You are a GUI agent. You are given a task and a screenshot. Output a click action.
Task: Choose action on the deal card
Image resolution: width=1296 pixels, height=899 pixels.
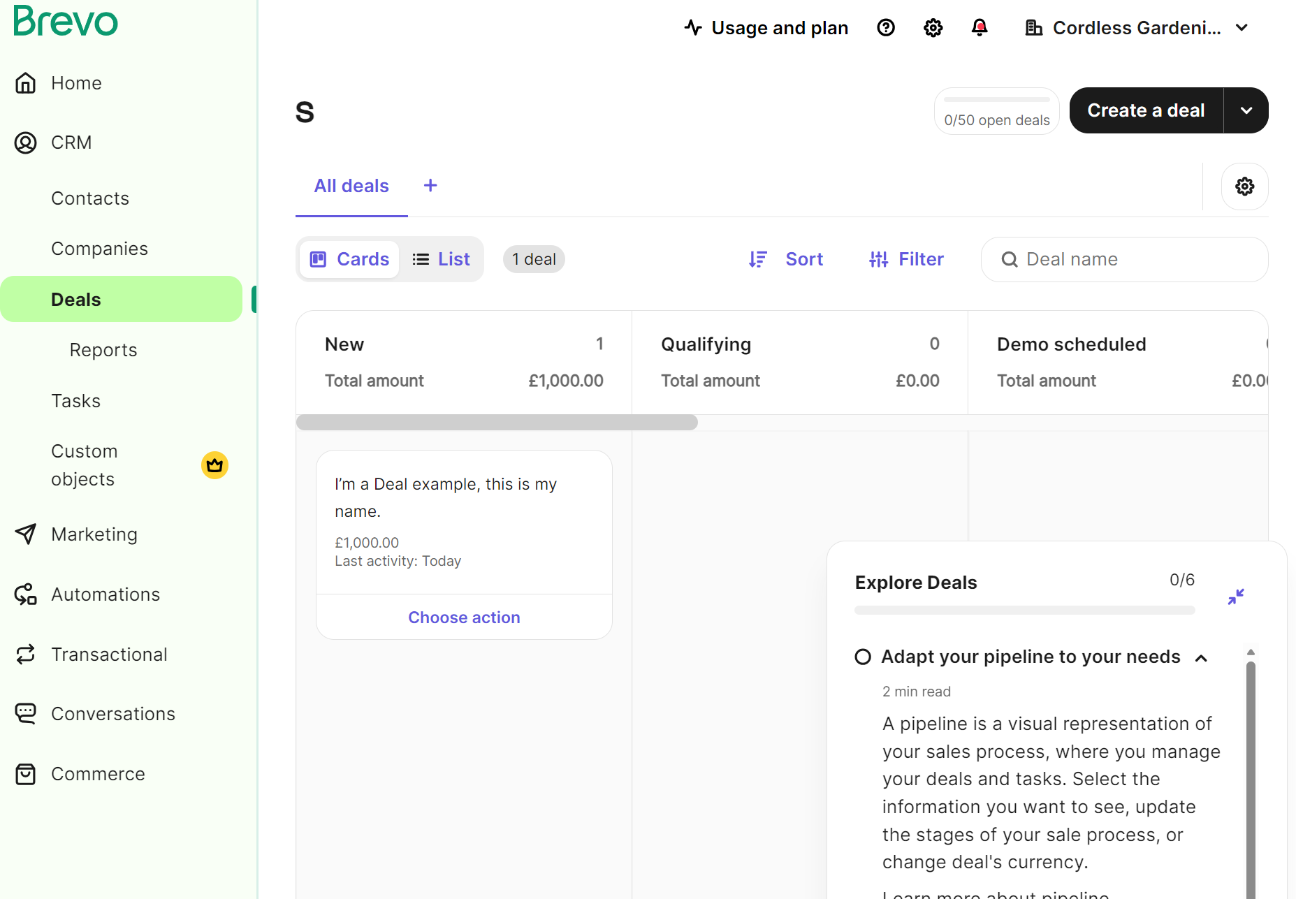[x=463, y=617]
